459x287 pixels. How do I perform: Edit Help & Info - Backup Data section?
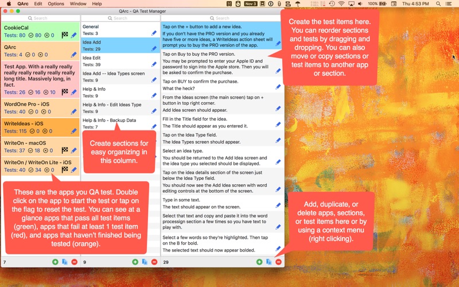154,126
